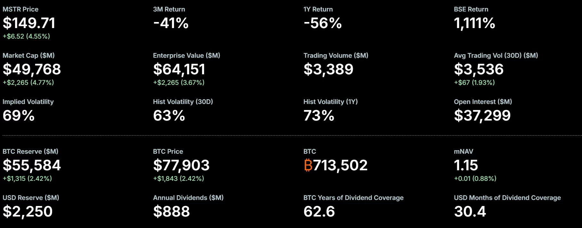Click the Hist Volatility (1Y) value 73%
Viewport: 582px width, 228px height.
[319, 115]
